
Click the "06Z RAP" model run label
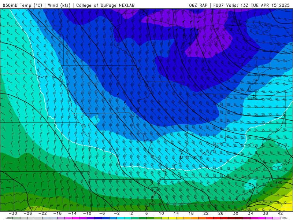click(x=198, y=5)
